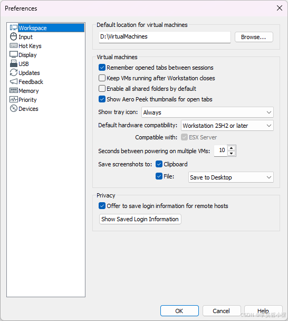Image resolution: width=288 pixels, height=321 pixels.
Task: Open USB preferences label
Action: pos(24,64)
